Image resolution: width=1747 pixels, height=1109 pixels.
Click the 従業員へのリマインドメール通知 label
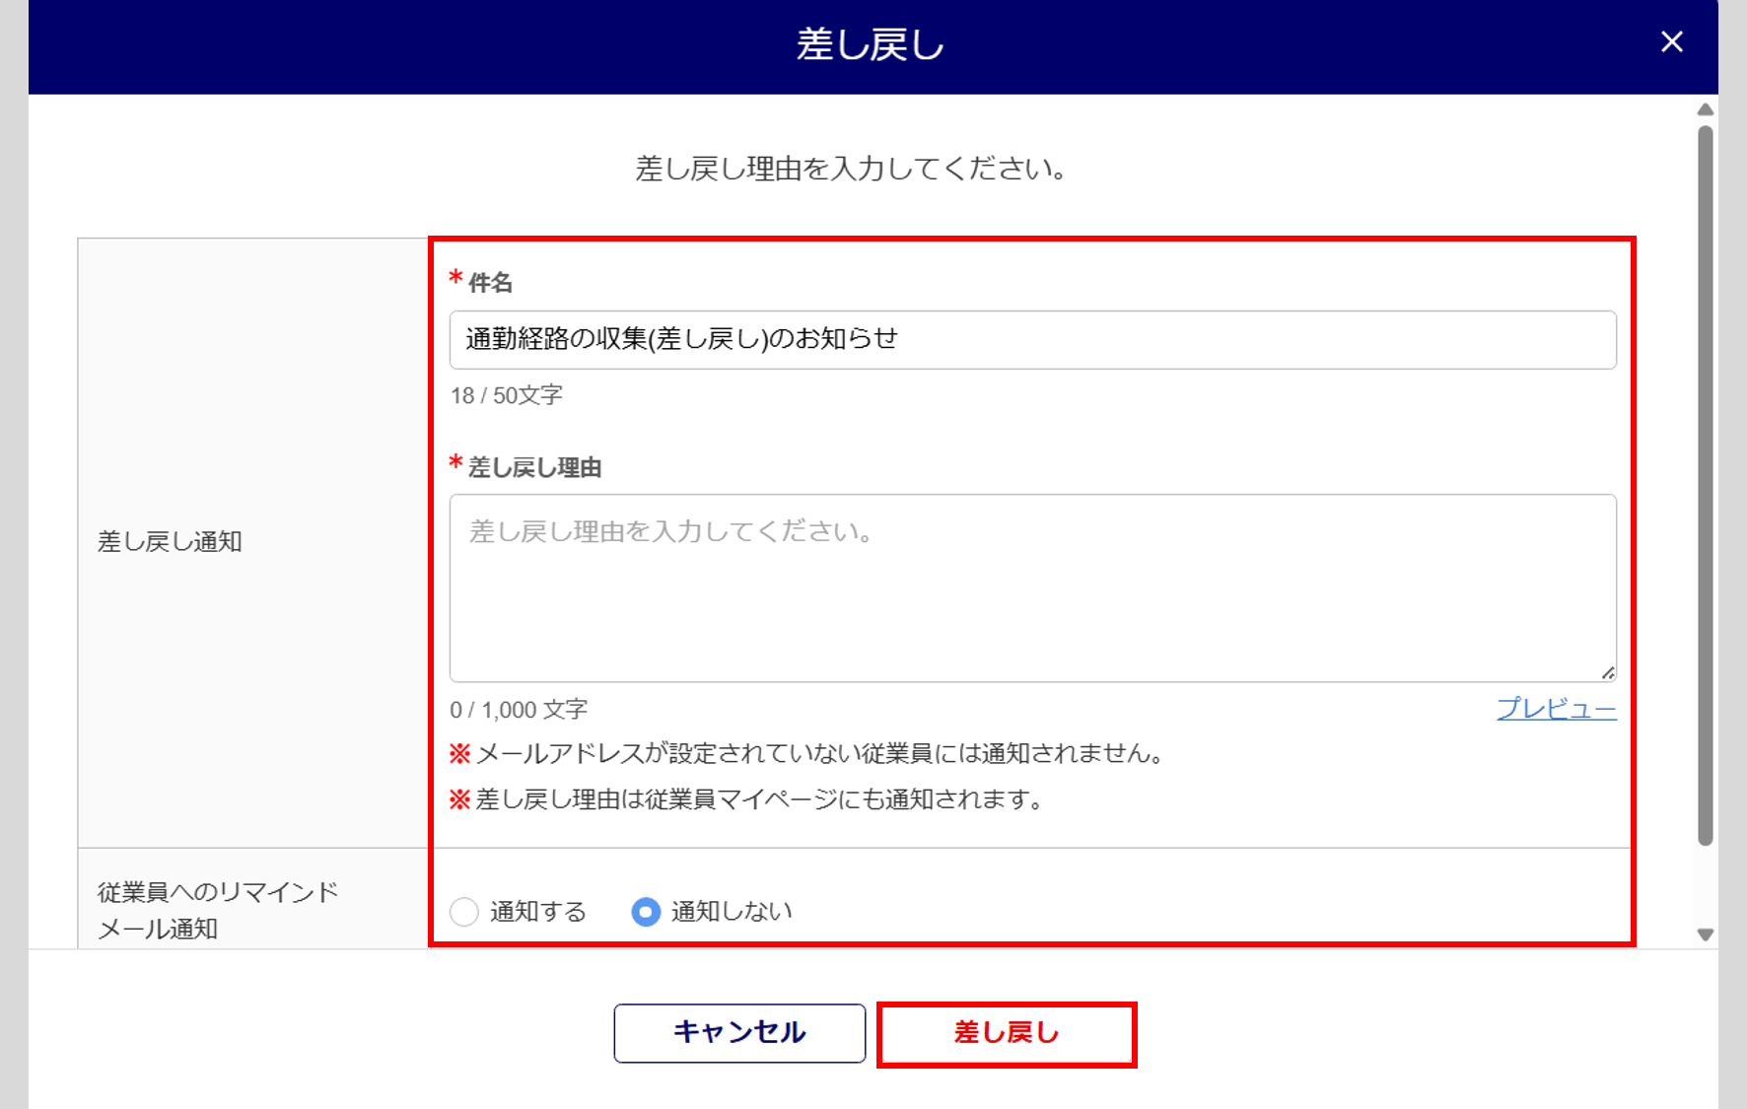click(218, 910)
